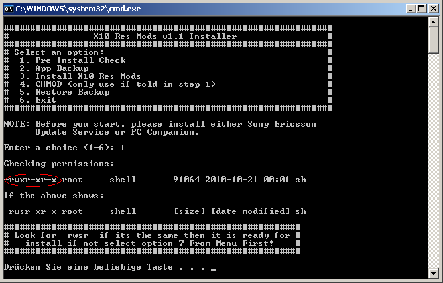Click the date '2010-10-21'
Image resolution: width=443 pixels, height=283 pixels.
pos(231,180)
